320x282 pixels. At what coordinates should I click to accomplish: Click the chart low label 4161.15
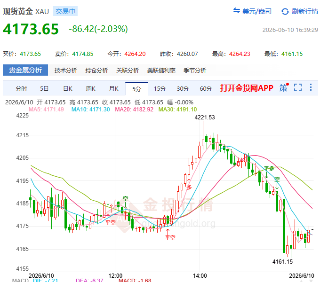(x=283, y=262)
